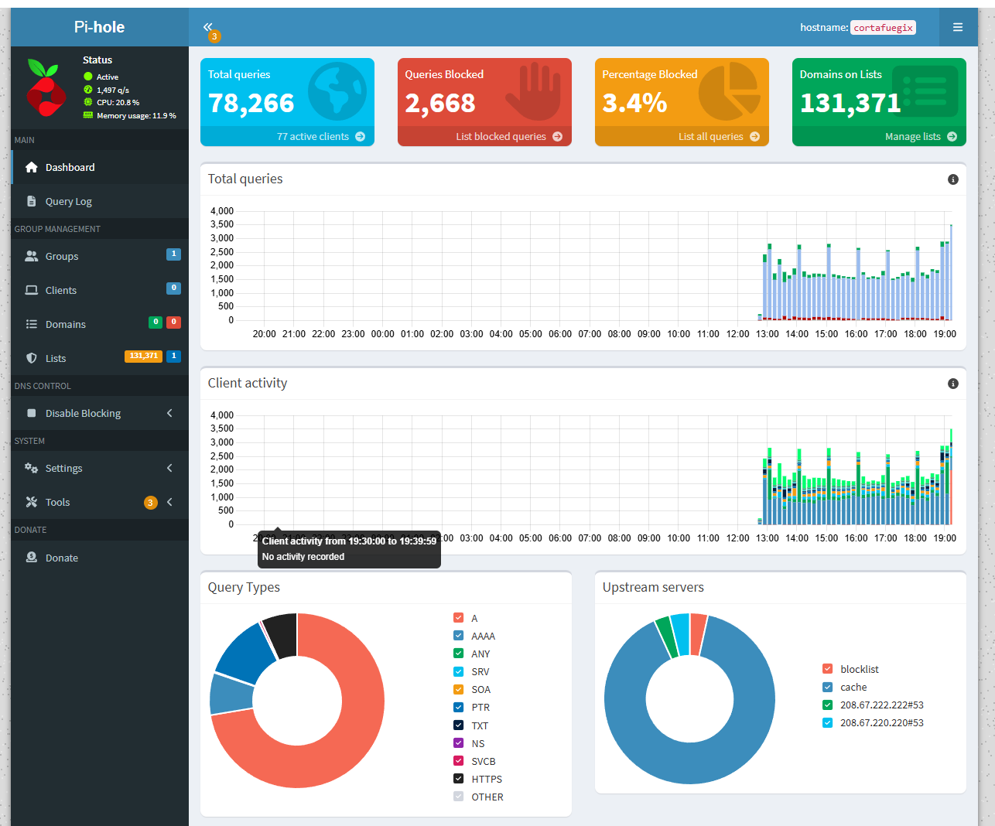This screenshot has width=995, height=826.
Task: Toggle the SRV query type checkbox
Action: coord(458,671)
